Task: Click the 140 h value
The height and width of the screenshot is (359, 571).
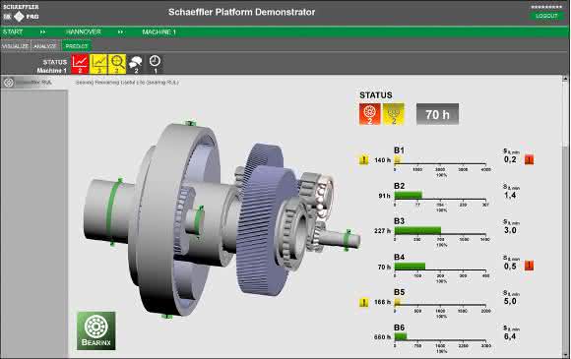Action: click(x=382, y=160)
